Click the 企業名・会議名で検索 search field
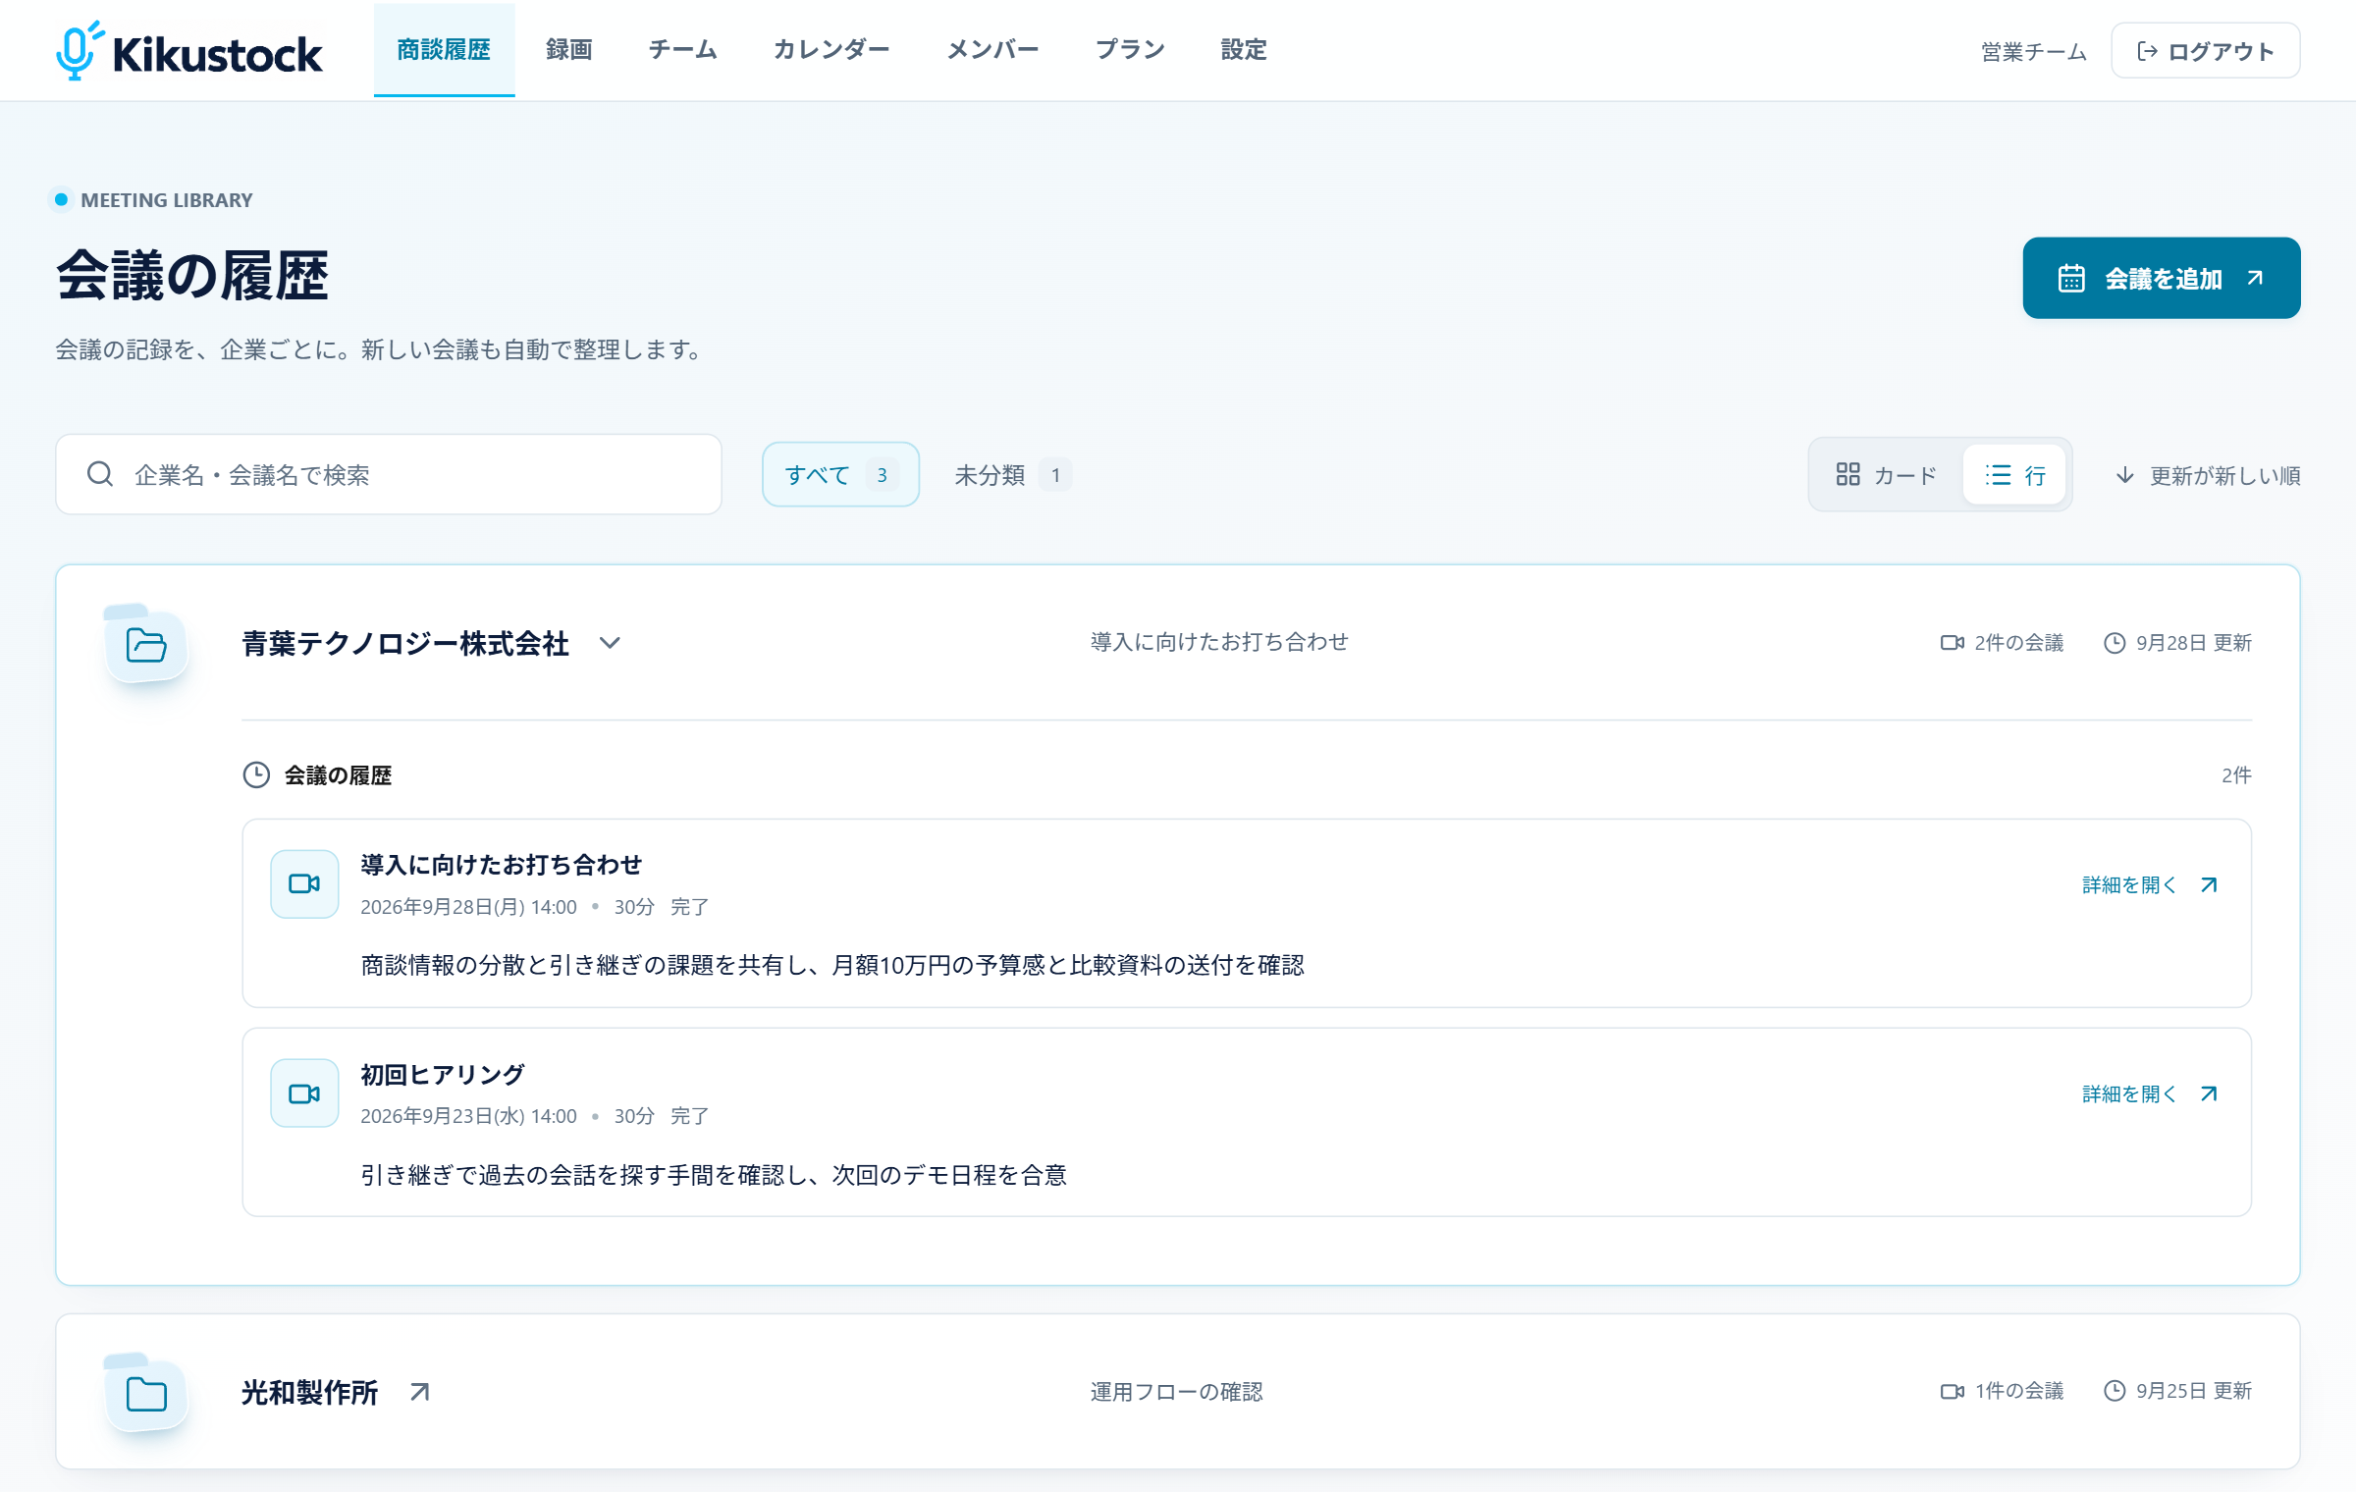Image resolution: width=2356 pixels, height=1492 pixels. tap(389, 475)
